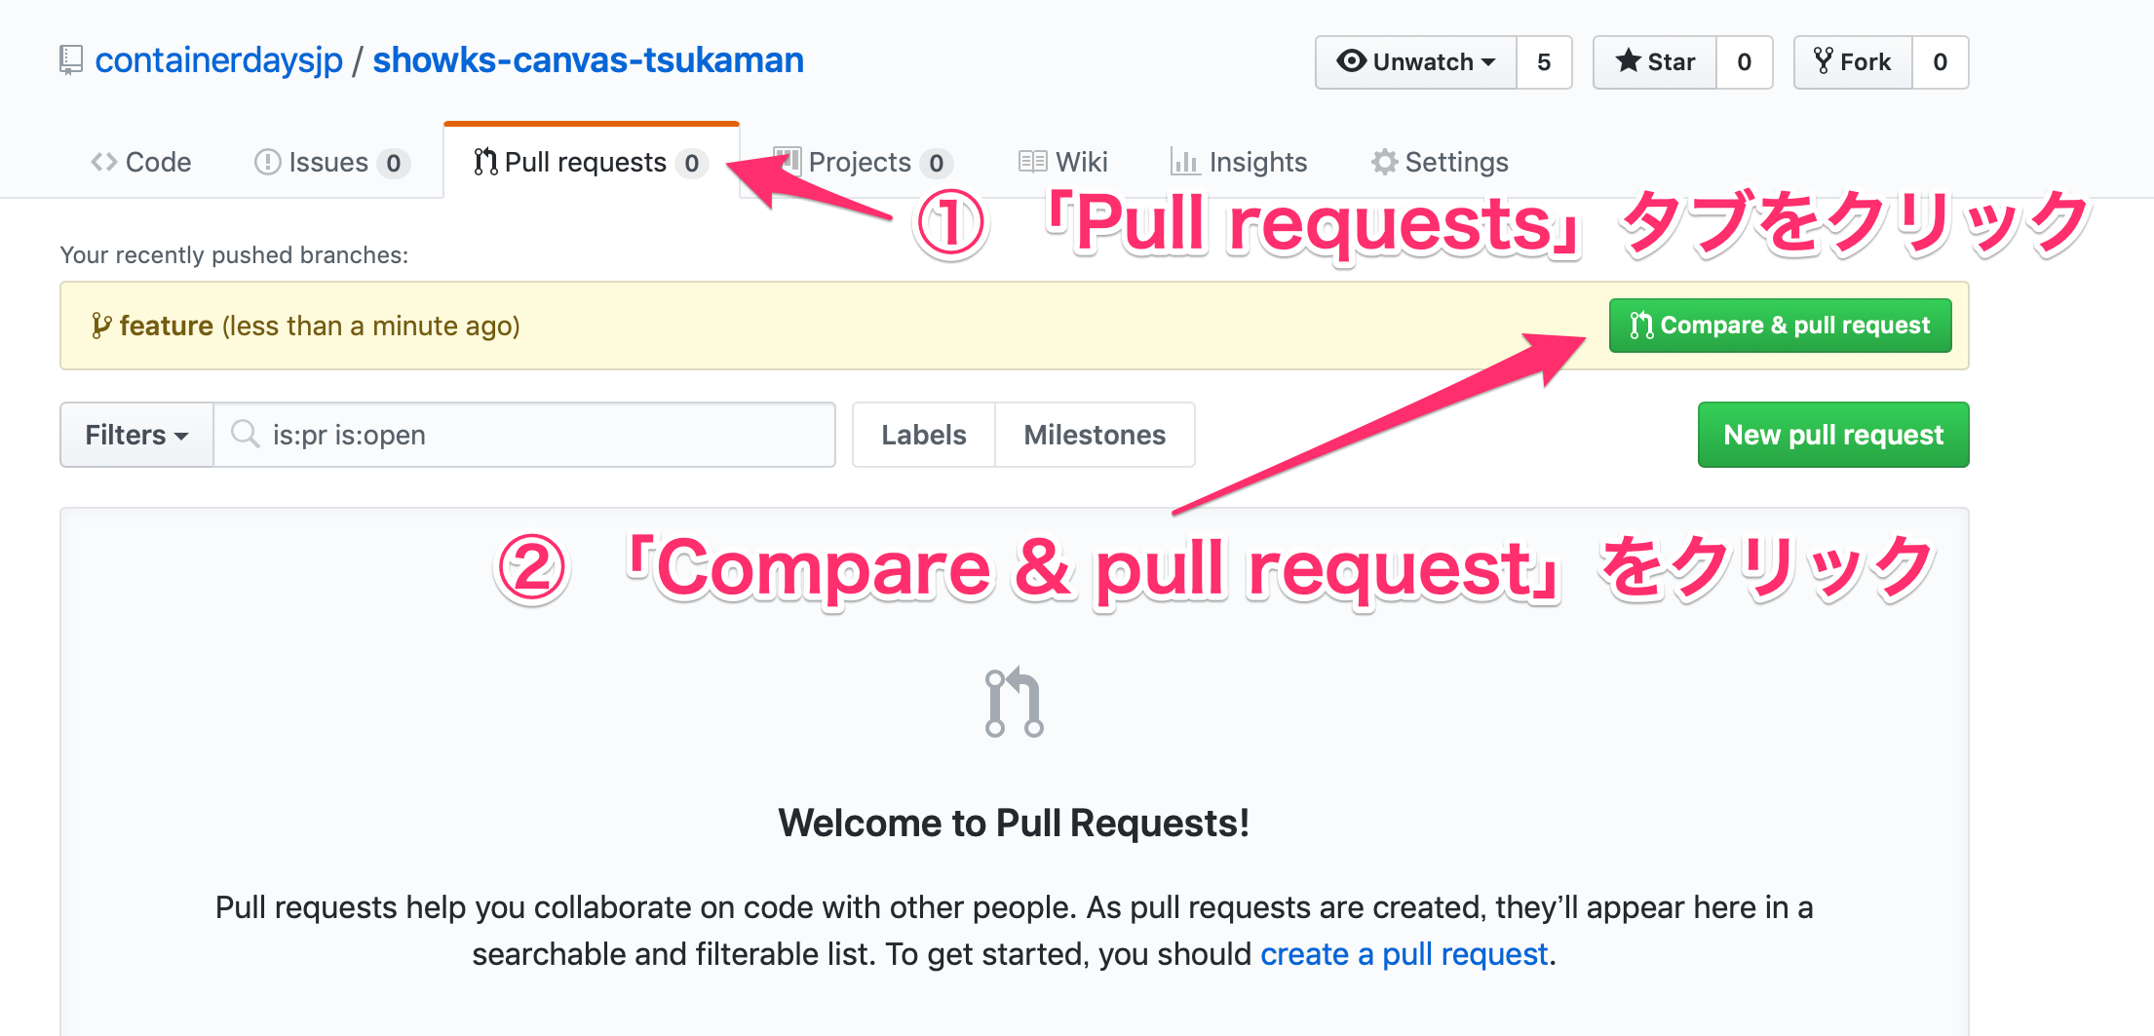
Task: Click the New pull request button
Action: pos(1832,435)
